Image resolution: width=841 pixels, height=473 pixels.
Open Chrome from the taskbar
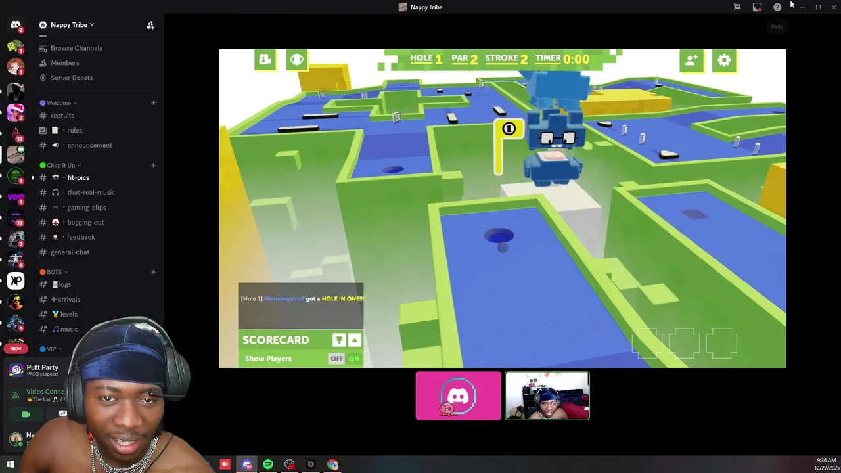[333, 464]
